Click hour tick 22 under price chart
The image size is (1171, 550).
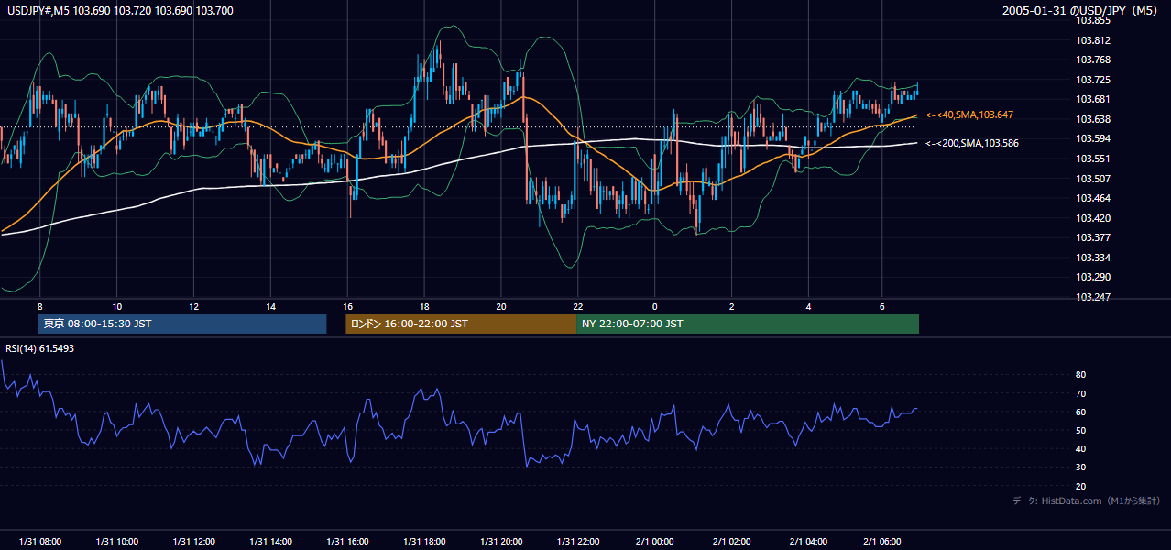578,305
